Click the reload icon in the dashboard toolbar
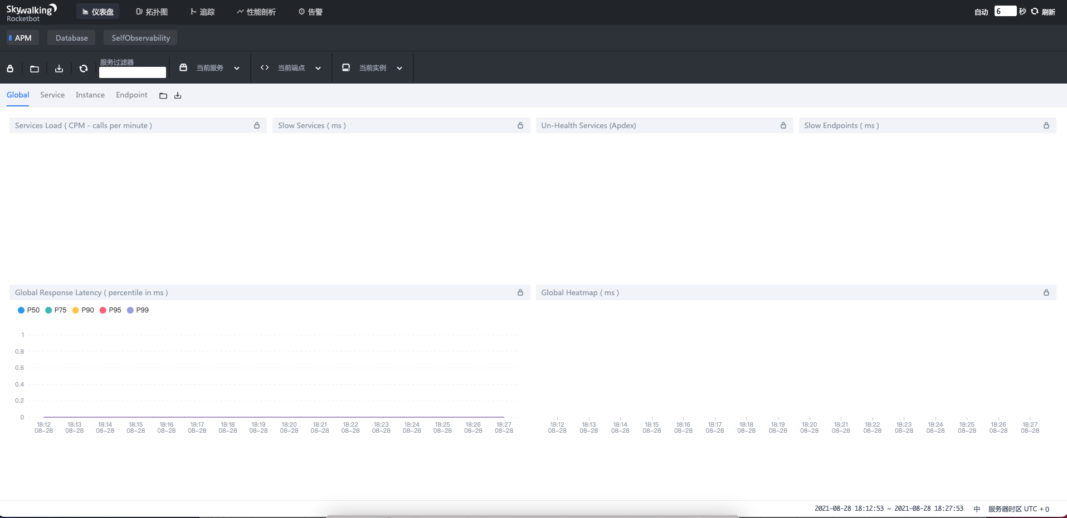The width and height of the screenshot is (1067, 518). coord(84,69)
